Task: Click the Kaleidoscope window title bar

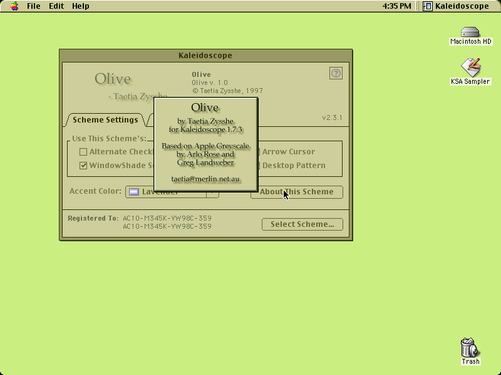Action: click(205, 56)
